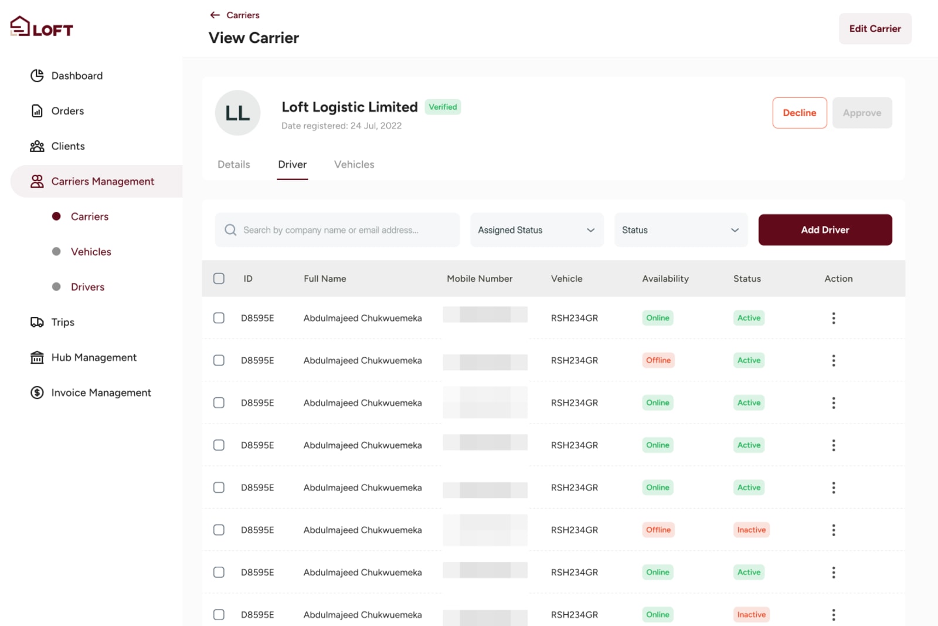Click the search magnifier icon

pos(230,230)
